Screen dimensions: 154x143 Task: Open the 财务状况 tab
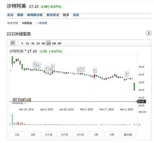(x=53, y=15)
